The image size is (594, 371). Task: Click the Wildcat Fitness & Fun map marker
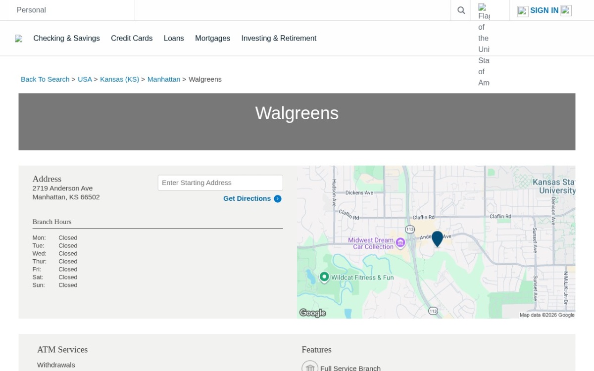tap(324, 277)
